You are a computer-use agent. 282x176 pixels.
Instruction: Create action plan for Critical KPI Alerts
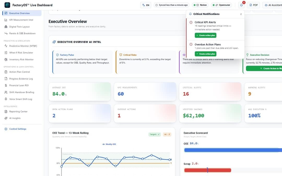(x=205, y=35)
